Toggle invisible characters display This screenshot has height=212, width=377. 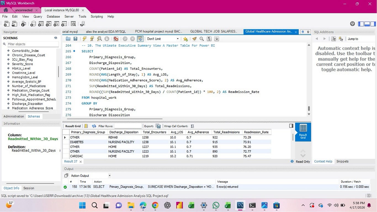209,39
